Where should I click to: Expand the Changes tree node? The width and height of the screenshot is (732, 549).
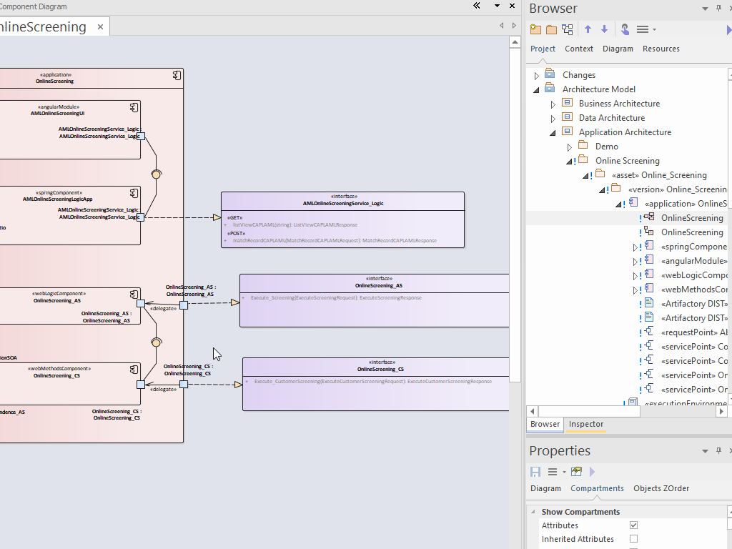coord(536,75)
